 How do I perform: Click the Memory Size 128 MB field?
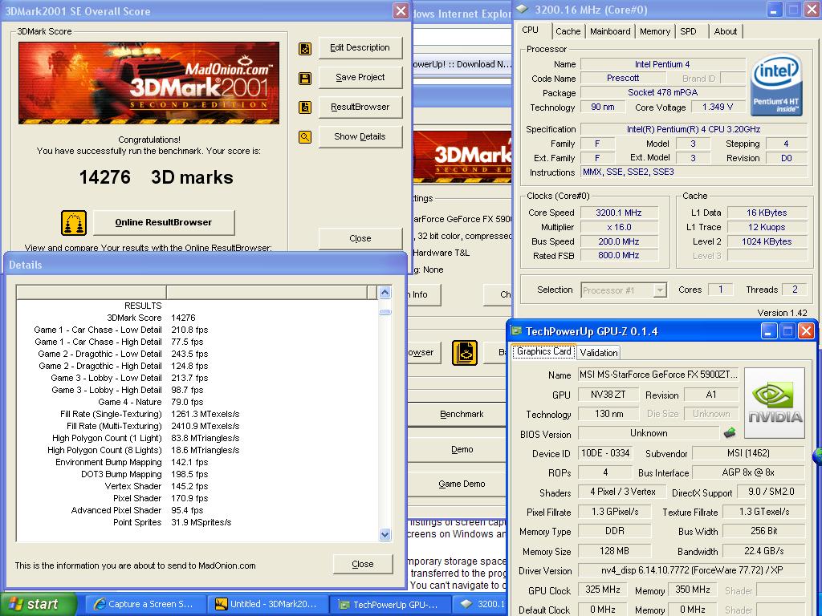[614, 551]
